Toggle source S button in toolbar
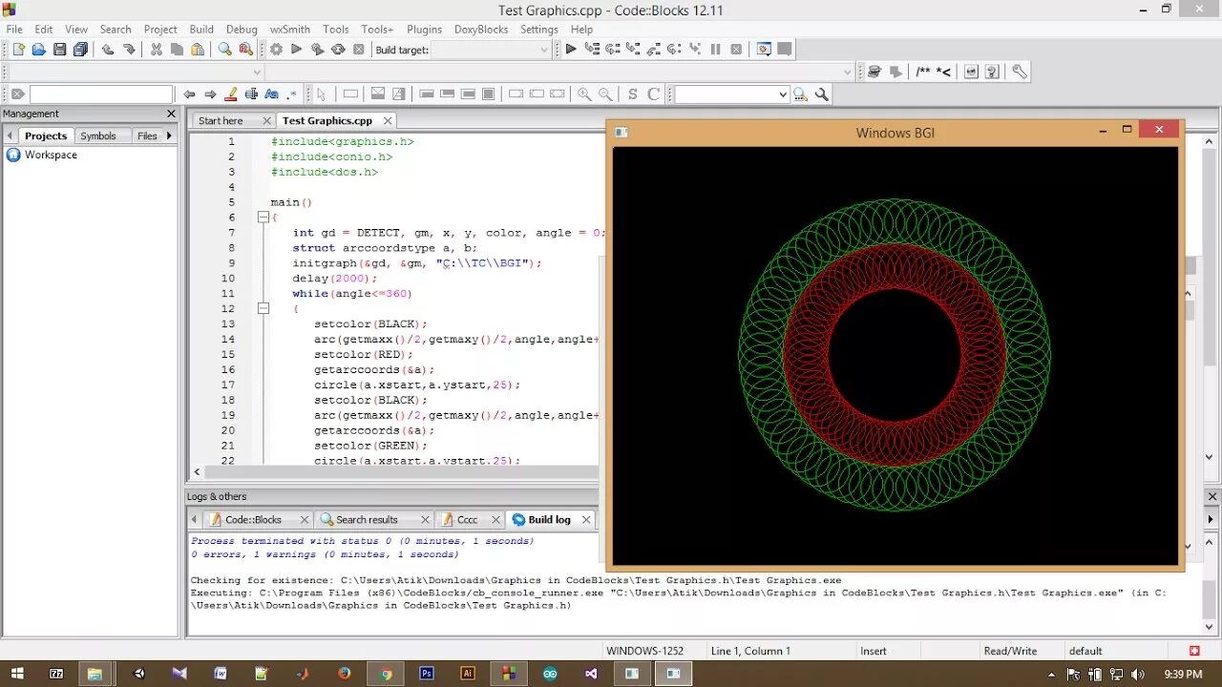Viewport: 1222px width, 687px height. (632, 94)
